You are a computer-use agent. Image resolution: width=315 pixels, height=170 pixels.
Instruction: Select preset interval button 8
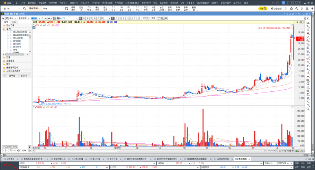click(138, 18)
